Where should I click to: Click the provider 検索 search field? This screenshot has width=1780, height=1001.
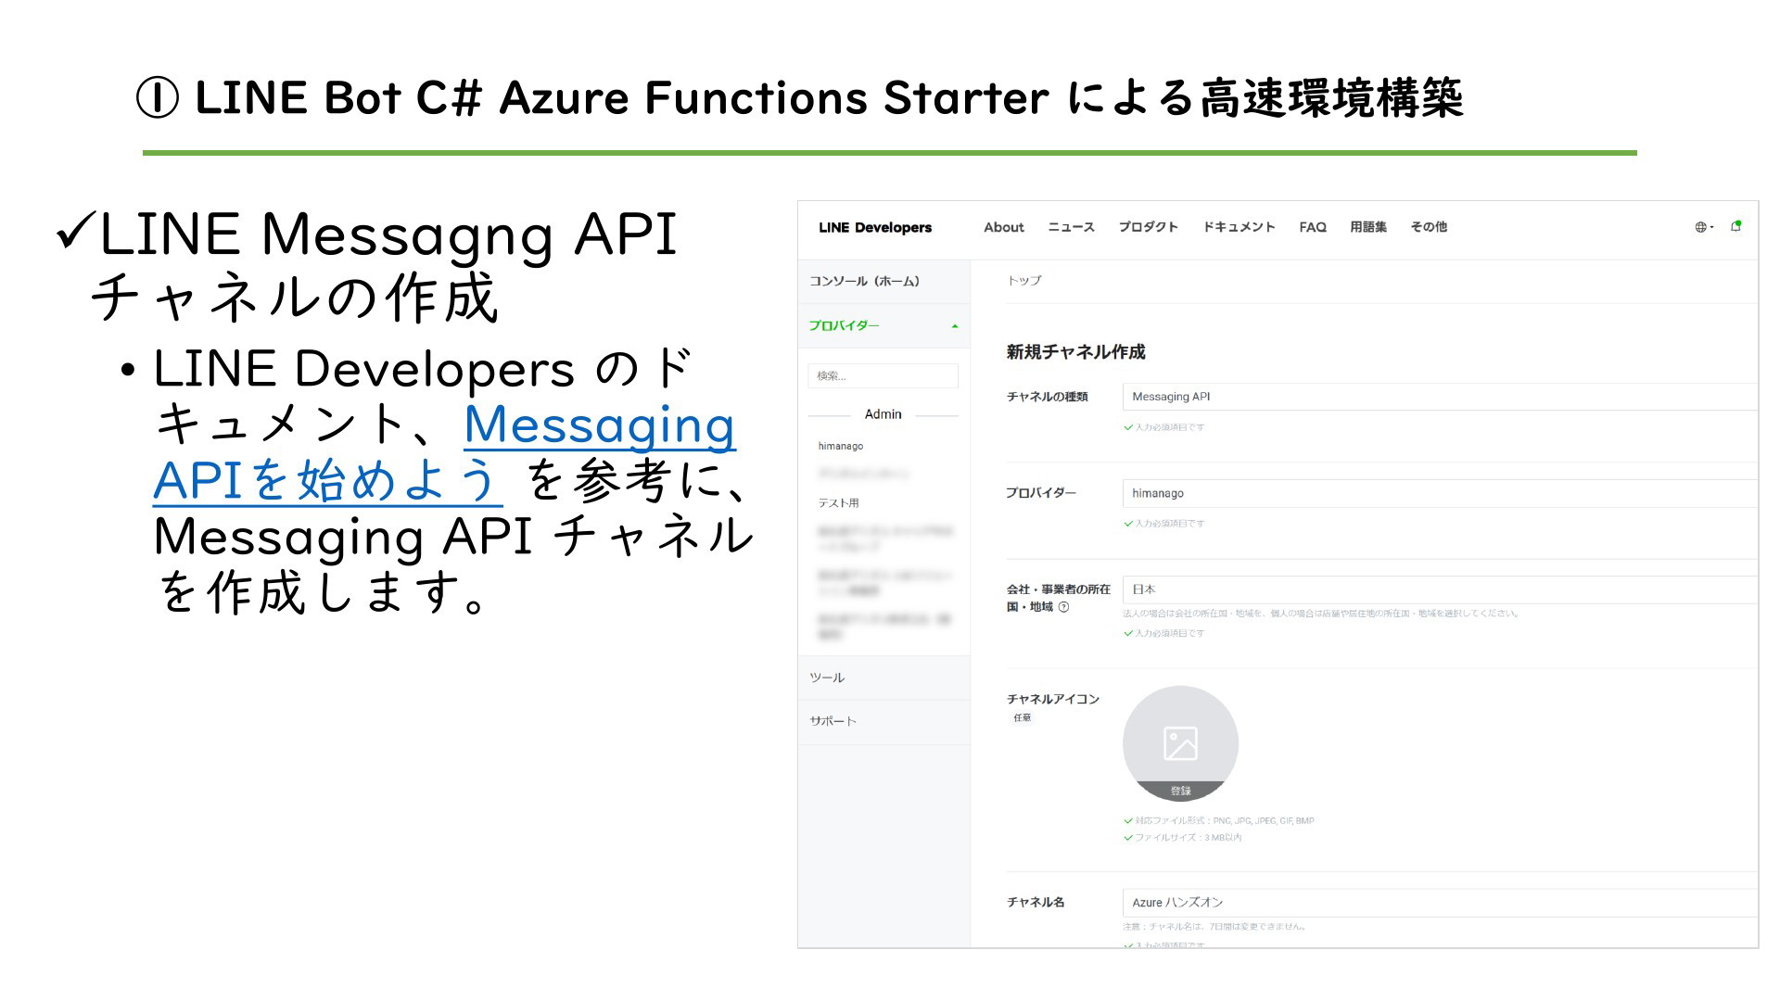[x=883, y=375]
